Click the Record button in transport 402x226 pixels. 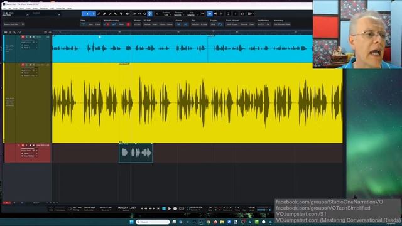tap(175, 208)
